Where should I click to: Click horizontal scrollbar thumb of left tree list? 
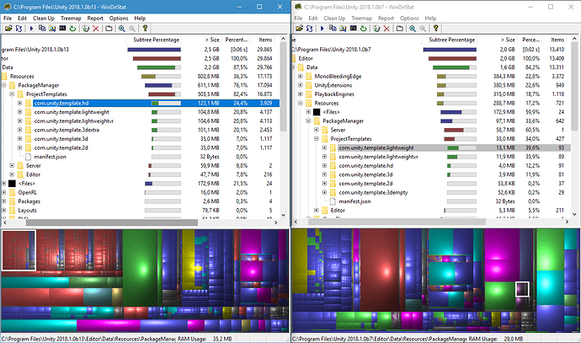coord(111,222)
